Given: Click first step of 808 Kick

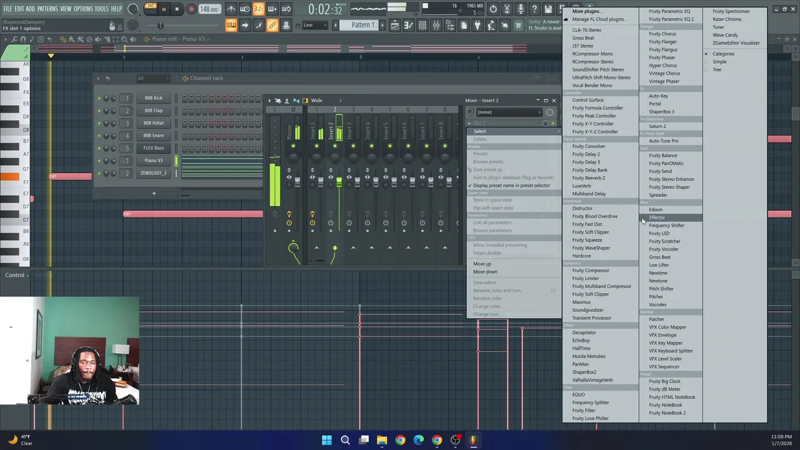Looking at the screenshot, I should click(x=184, y=98).
